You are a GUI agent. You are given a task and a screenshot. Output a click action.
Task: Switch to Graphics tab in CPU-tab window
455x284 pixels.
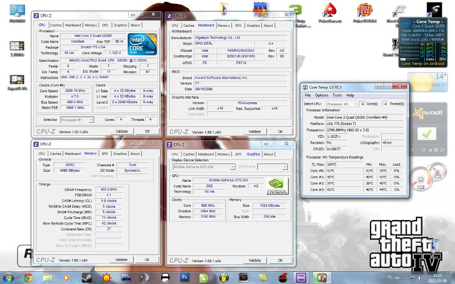pos(120,25)
